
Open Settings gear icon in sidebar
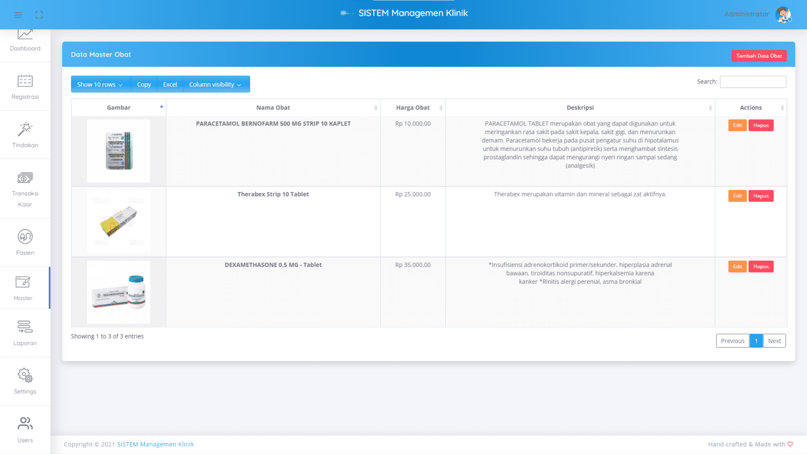click(x=25, y=375)
